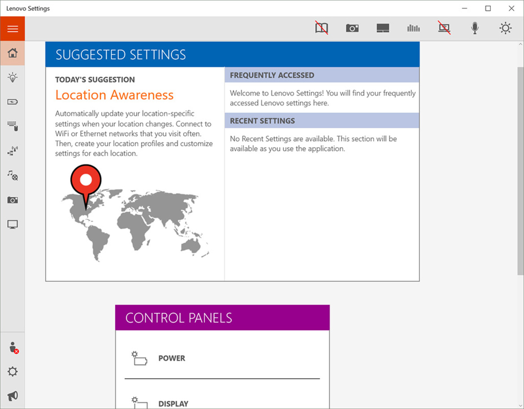The image size is (524, 409).
Task: Maximize the Lenovo Settings window
Action: pyautogui.click(x=488, y=9)
